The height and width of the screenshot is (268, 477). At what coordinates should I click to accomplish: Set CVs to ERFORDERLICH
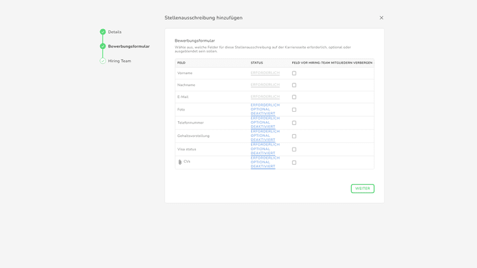coord(265,158)
